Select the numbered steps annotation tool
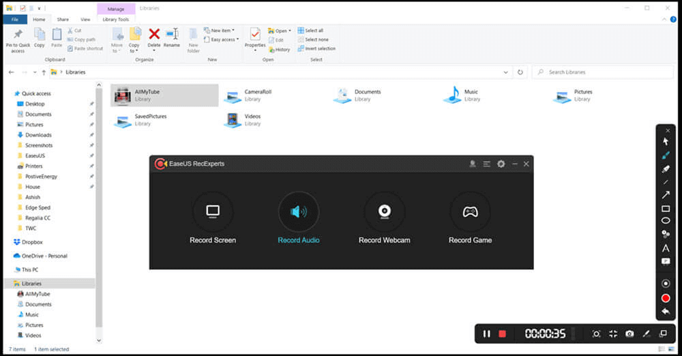The image size is (682, 356). coord(666,234)
